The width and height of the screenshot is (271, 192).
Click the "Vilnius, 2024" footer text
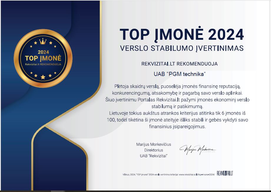tap(129, 174)
